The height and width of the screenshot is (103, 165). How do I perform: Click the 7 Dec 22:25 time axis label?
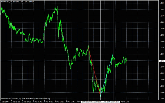(125, 102)
